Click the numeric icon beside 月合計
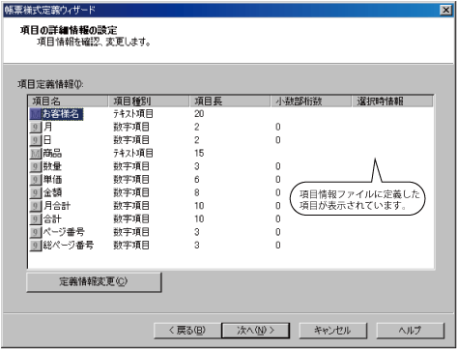This screenshot has width=457, height=349. (x=36, y=206)
